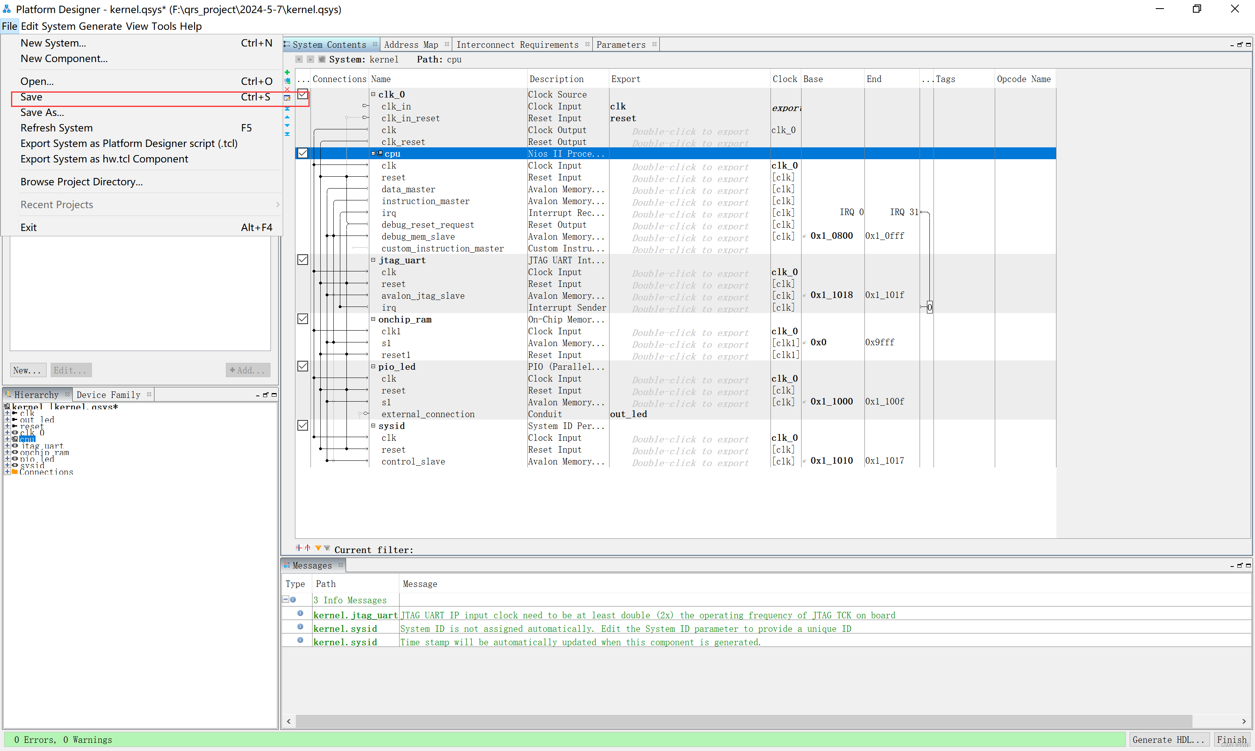Collapse the pio_led component tree
The width and height of the screenshot is (1255, 751).
(x=373, y=367)
